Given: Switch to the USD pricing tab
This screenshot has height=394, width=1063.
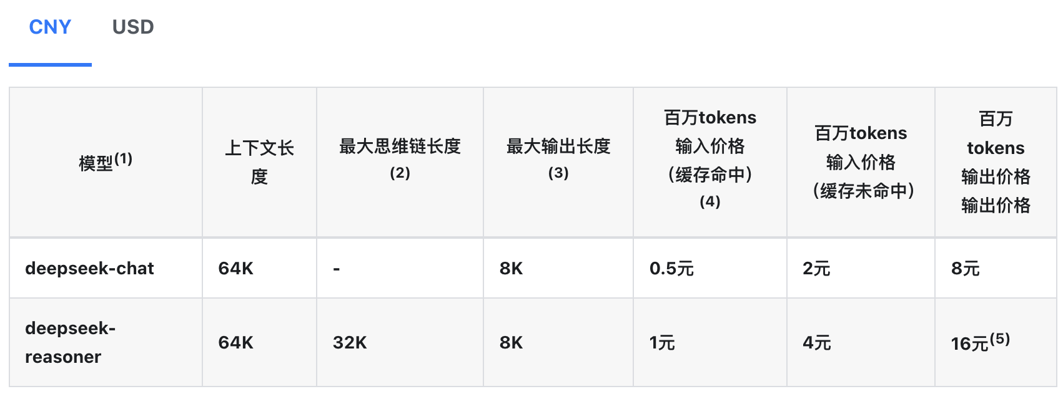Looking at the screenshot, I should (x=133, y=27).
